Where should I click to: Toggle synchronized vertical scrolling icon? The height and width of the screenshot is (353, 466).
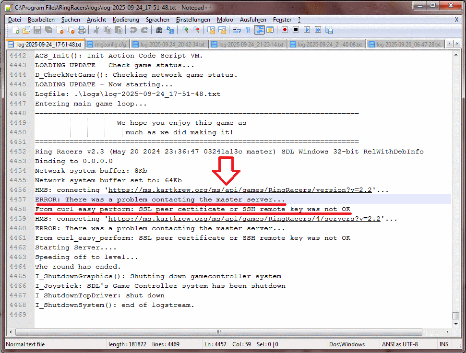(211, 30)
